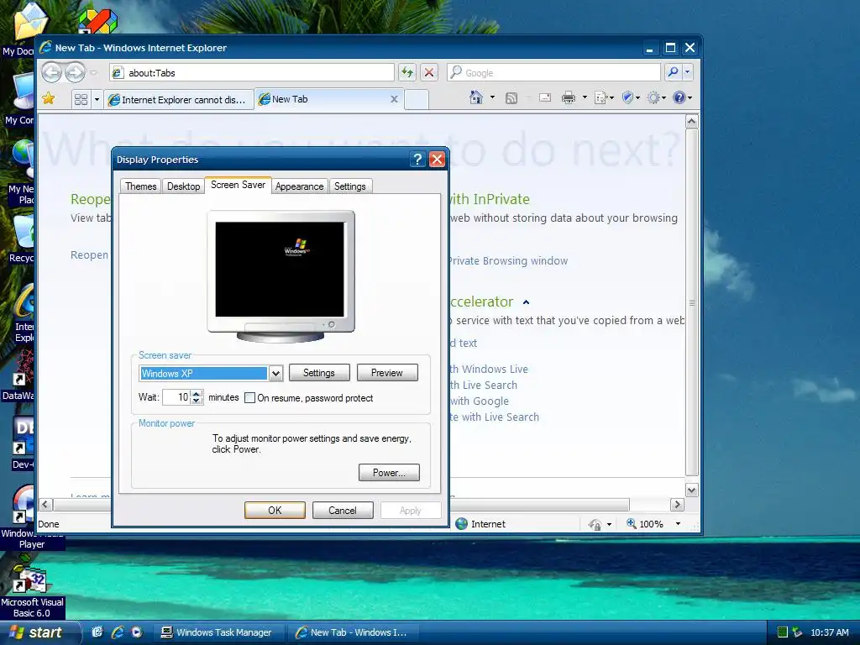Select the Screen Saver tab
This screenshot has height=645, width=860.
(x=238, y=185)
